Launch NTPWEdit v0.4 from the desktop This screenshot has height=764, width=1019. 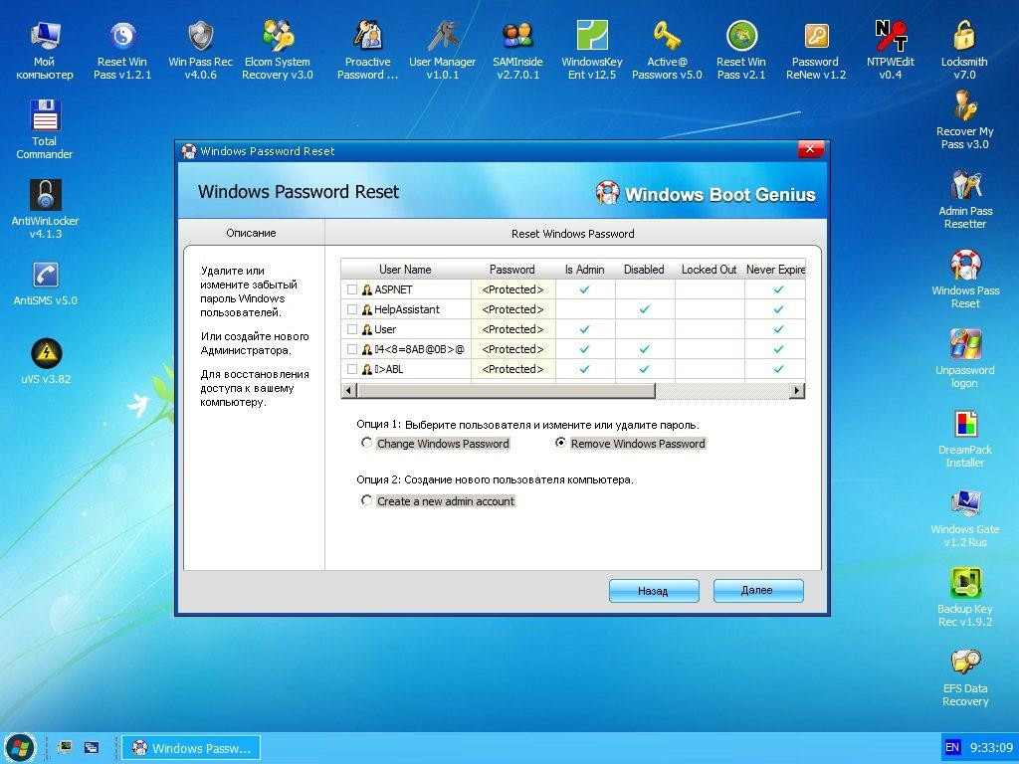pyautogui.click(x=891, y=50)
